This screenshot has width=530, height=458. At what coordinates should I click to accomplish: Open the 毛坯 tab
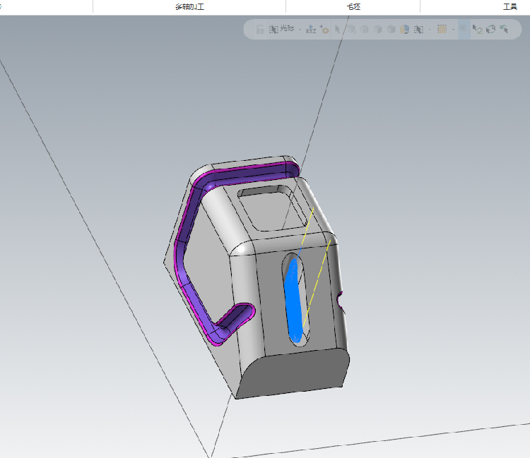[x=353, y=7]
